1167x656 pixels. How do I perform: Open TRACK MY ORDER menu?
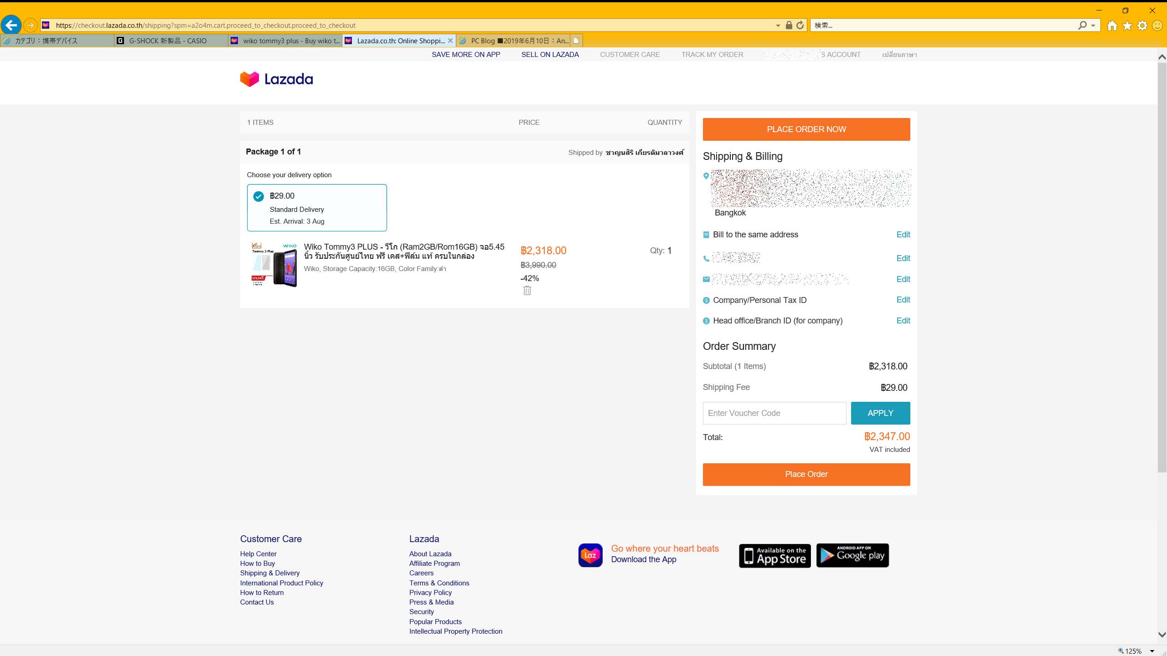pos(712,55)
